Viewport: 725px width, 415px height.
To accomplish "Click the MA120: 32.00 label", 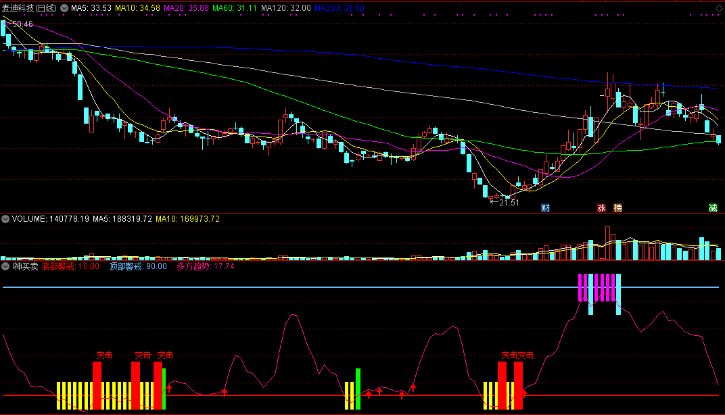I will pos(286,8).
